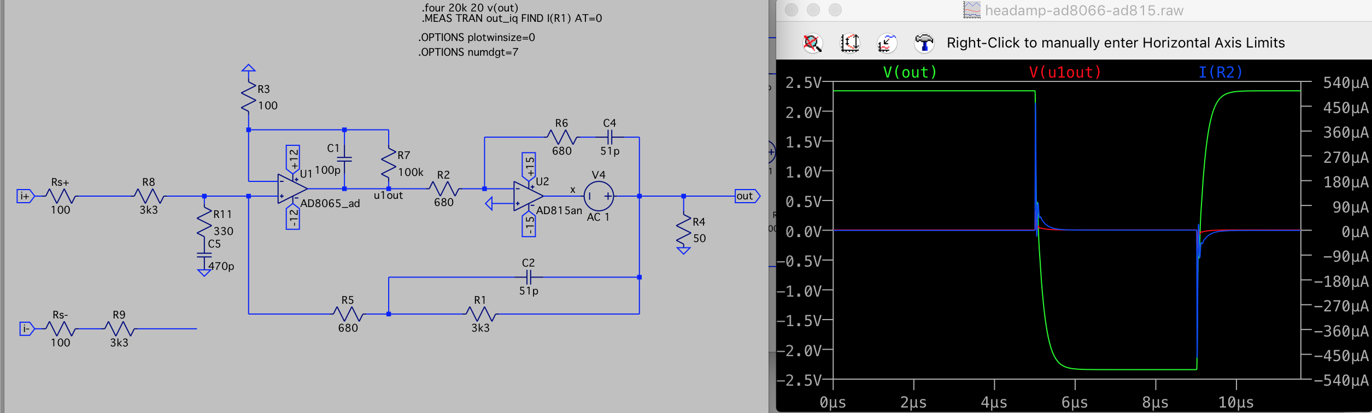Image resolution: width=1372 pixels, height=413 pixels.
Task: Click the common node arrow above R3
Action: pos(249,68)
